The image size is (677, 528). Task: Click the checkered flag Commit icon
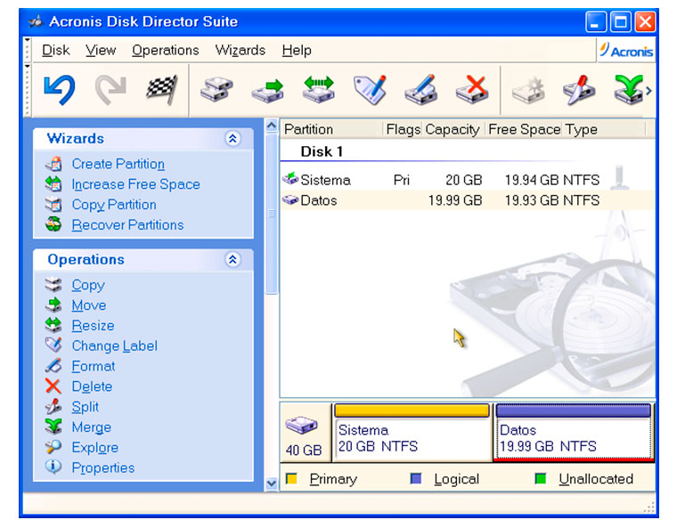pos(162,90)
